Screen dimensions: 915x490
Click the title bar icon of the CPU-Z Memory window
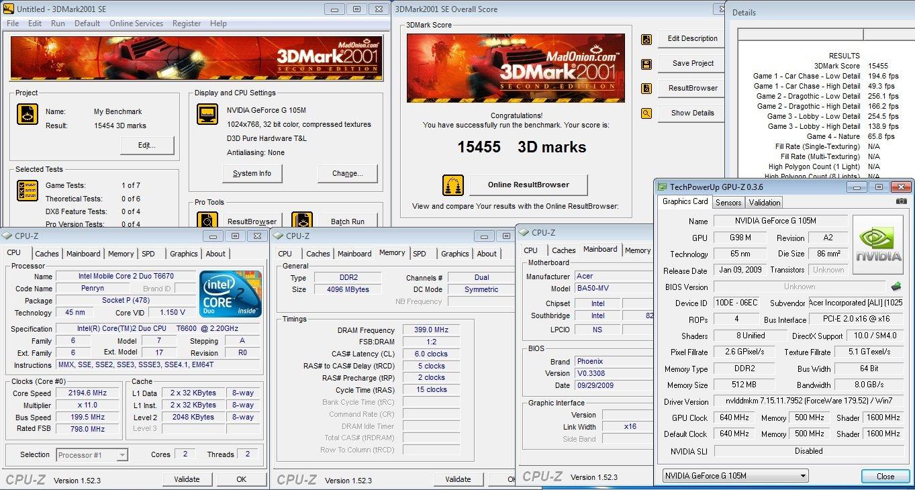tap(279, 236)
